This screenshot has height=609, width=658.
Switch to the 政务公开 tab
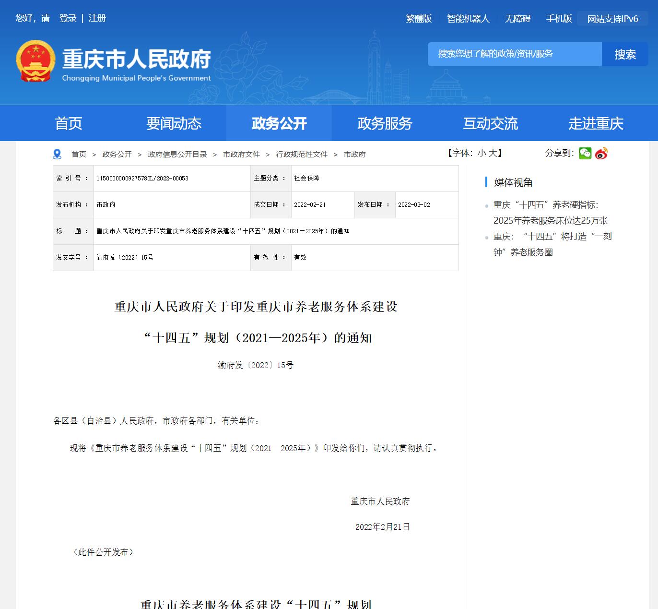click(279, 123)
